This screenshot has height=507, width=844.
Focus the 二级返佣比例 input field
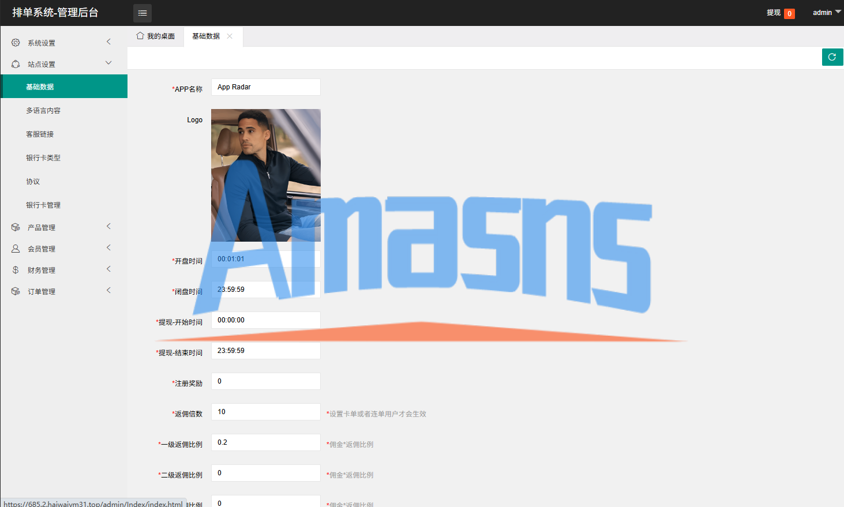(x=266, y=473)
